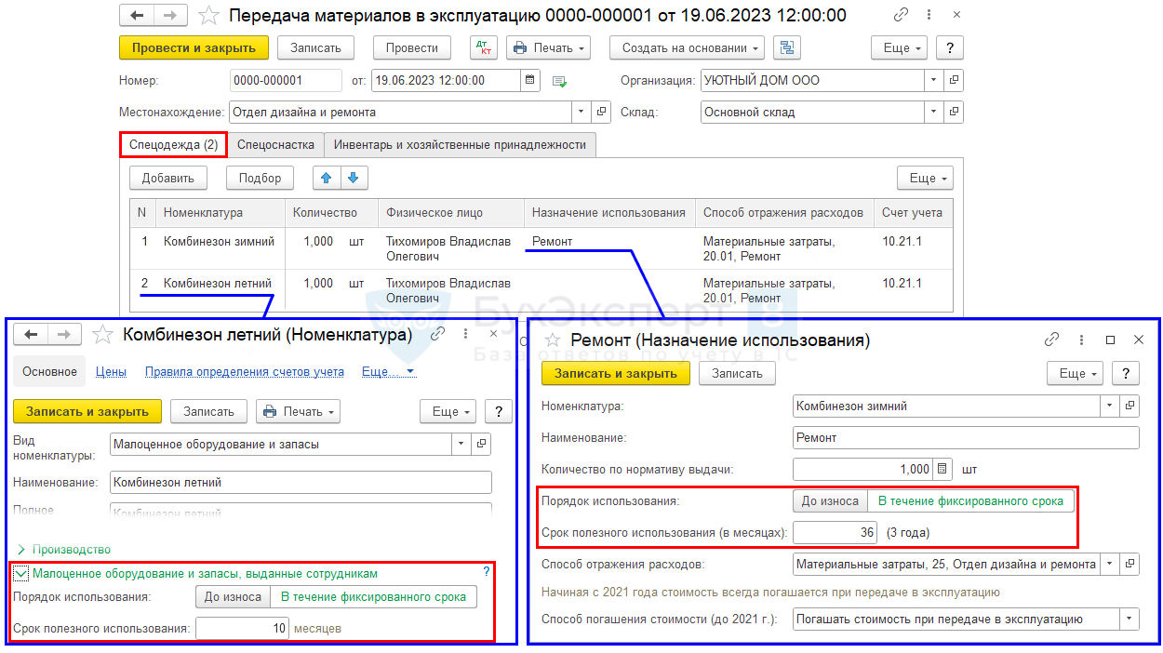Screen dimensions: 1163x653
Task: Move row up with blue arrow
Action: pos(327,179)
